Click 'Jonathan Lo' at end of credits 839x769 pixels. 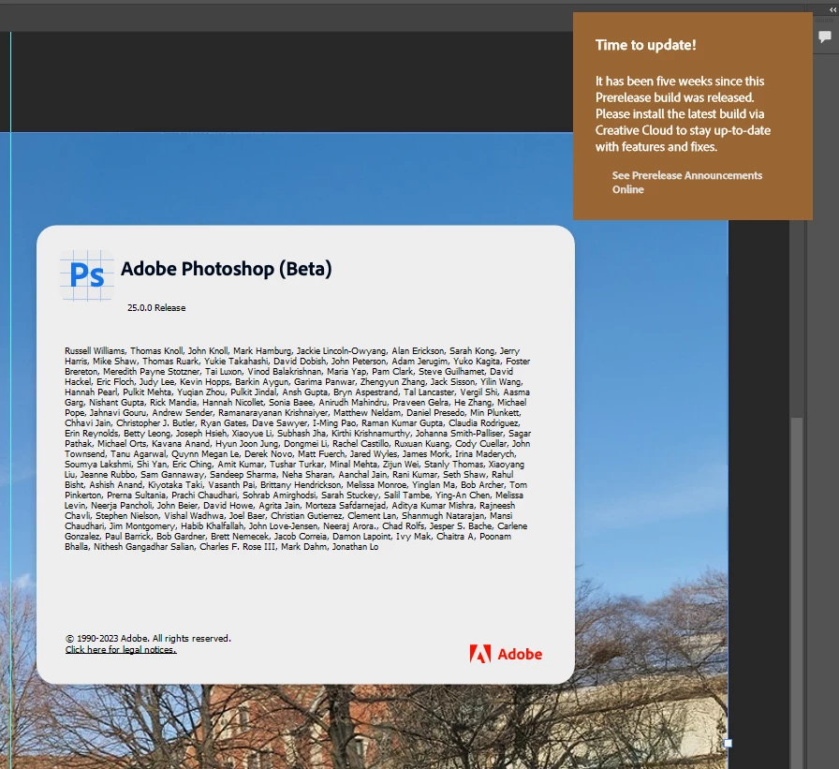pos(355,547)
